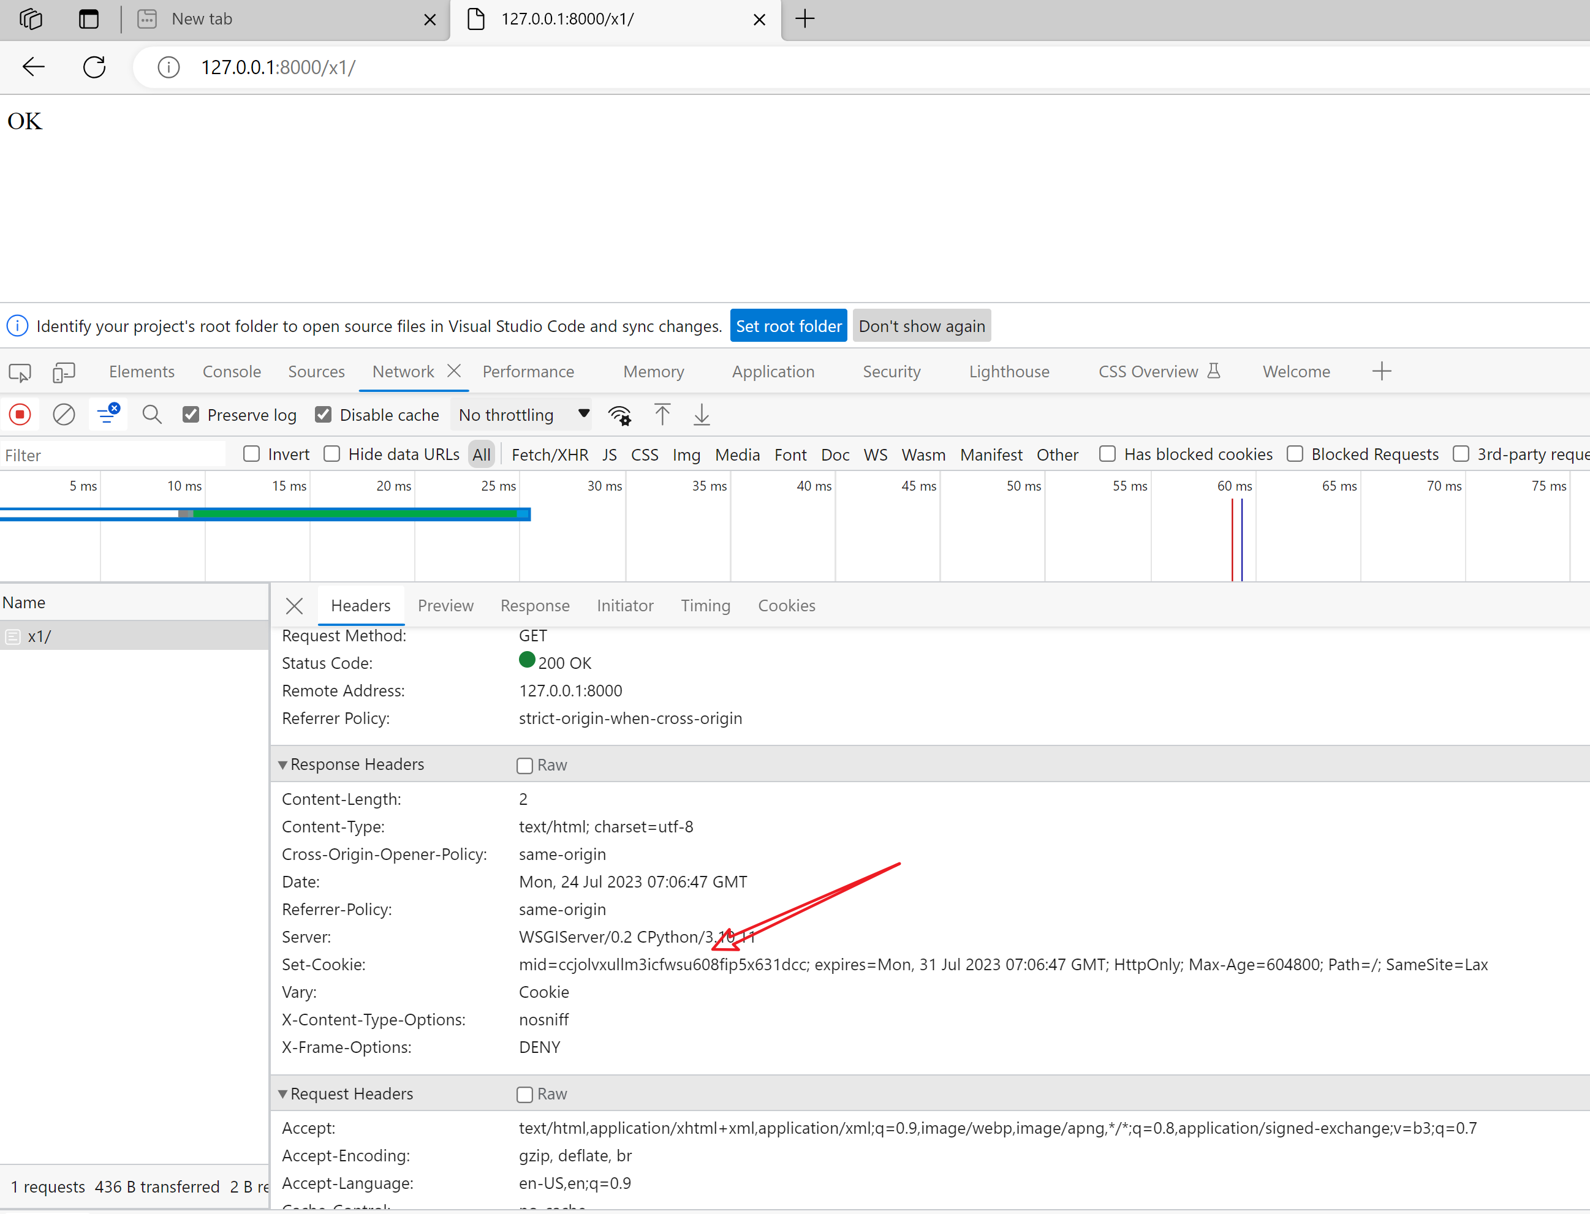1590x1214 pixels.
Task: Open the No throttling dropdown
Action: pyautogui.click(x=523, y=415)
